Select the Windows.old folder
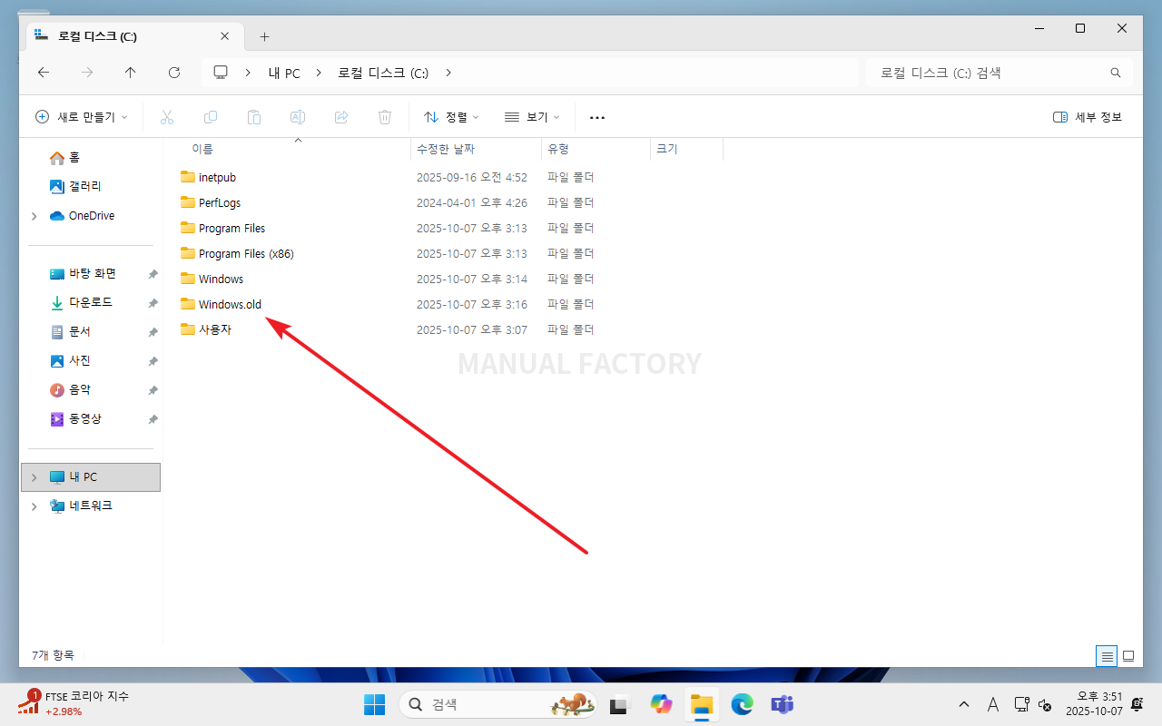Screen dimensions: 1162x726 click(230, 304)
